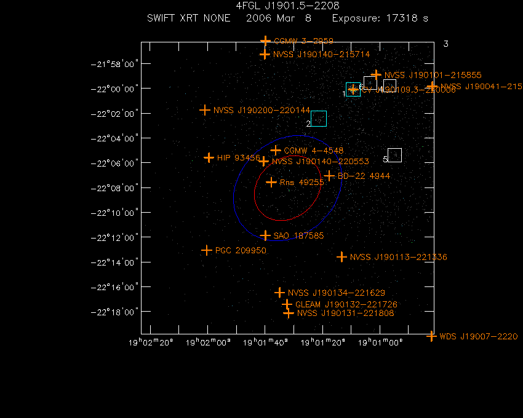Click the NVSS J190200-220144 cross marker

click(x=205, y=110)
